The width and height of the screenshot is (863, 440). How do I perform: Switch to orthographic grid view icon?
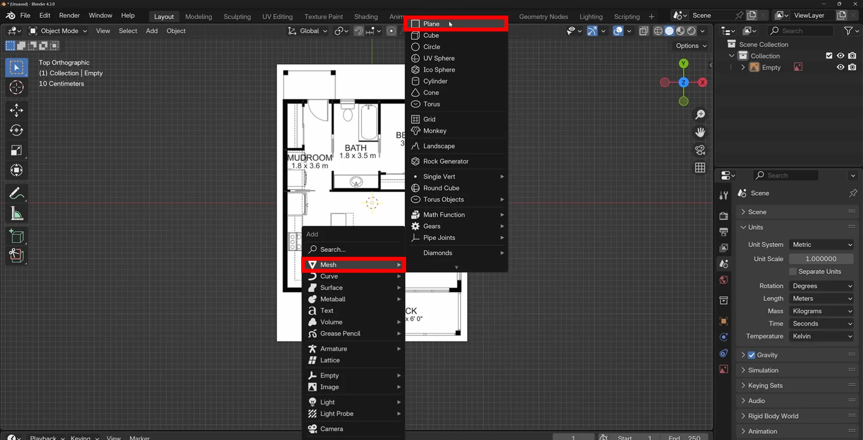tap(700, 168)
